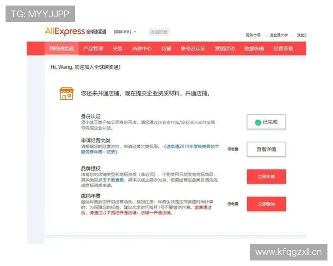
Task: Click the 返回旧版 button
Action: tap(159, 32)
